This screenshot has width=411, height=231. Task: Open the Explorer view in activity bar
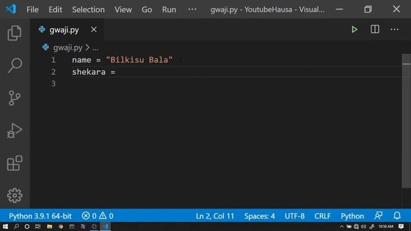[14, 33]
